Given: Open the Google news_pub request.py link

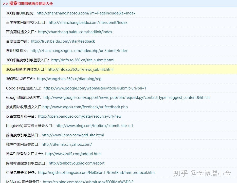Looking at the screenshot, I should [126, 98].
